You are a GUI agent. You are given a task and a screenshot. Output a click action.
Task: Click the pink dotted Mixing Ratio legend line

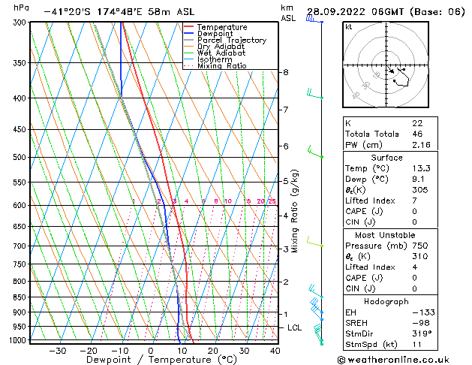189,65
